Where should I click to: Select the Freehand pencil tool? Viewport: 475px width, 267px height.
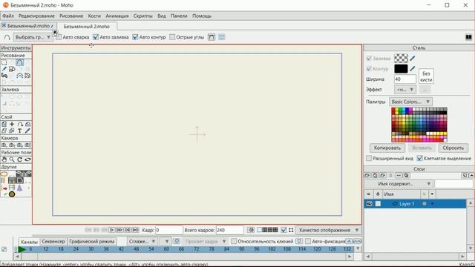click(4, 69)
